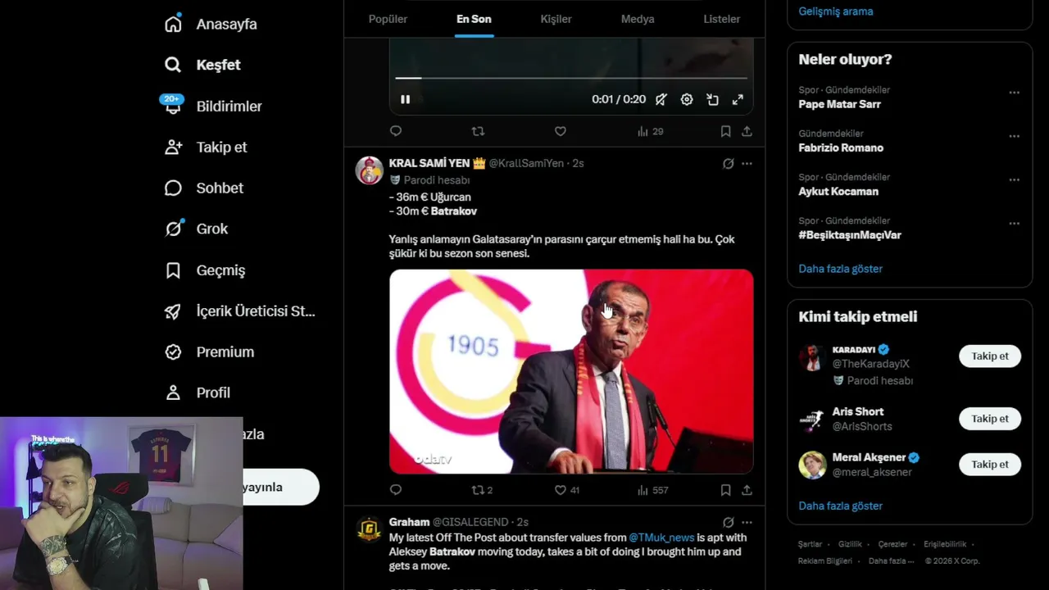Reply to KRAL SAMİ YEN post
The width and height of the screenshot is (1049, 590).
click(396, 490)
